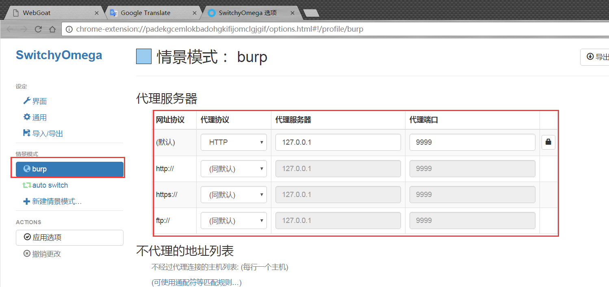609x287 pixels.
Task: Click the http:// row server field
Action: [x=338, y=169]
